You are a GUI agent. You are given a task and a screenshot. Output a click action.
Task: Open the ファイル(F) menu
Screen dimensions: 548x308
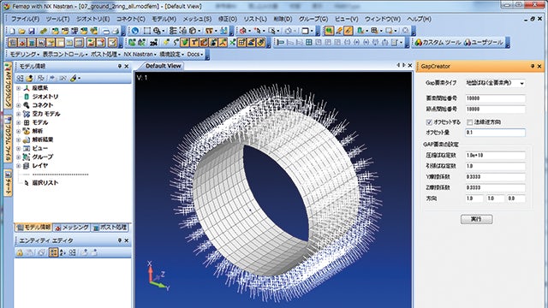[25, 19]
